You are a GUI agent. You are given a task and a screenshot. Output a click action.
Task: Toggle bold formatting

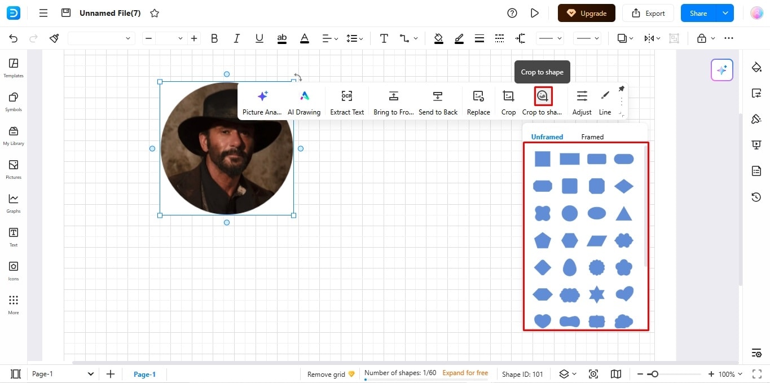pos(214,38)
